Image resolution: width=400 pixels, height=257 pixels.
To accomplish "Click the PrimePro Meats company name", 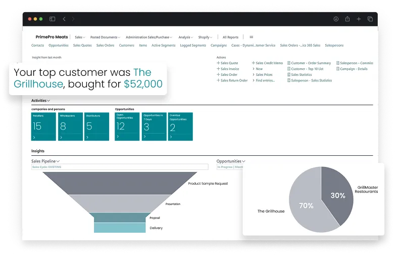I will pyautogui.click(x=52, y=37).
